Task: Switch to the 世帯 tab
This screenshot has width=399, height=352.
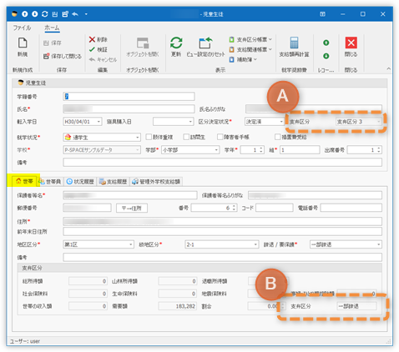Action: click(24, 182)
